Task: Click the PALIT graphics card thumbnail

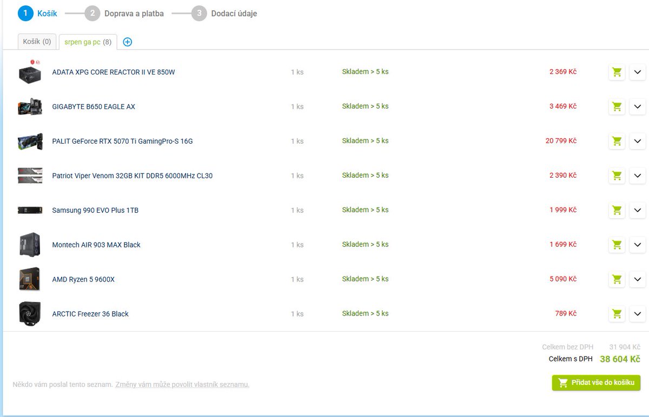Action: click(x=30, y=141)
